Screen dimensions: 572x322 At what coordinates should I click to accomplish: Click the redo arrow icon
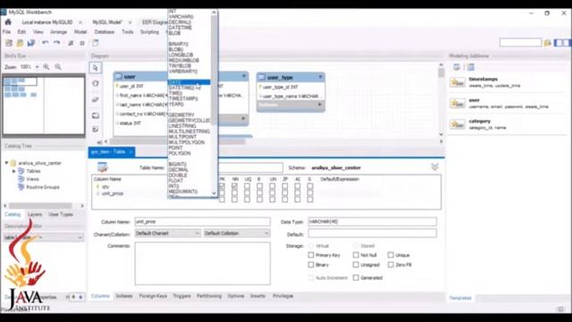(x=57, y=43)
